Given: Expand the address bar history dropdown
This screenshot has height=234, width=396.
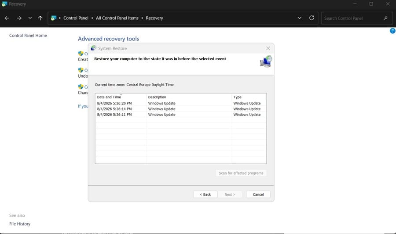Looking at the screenshot, I should 300,18.
